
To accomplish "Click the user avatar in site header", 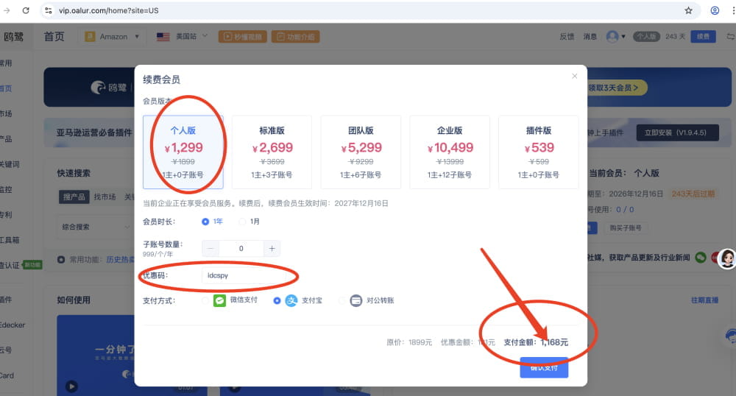I will pyautogui.click(x=612, y=36).
